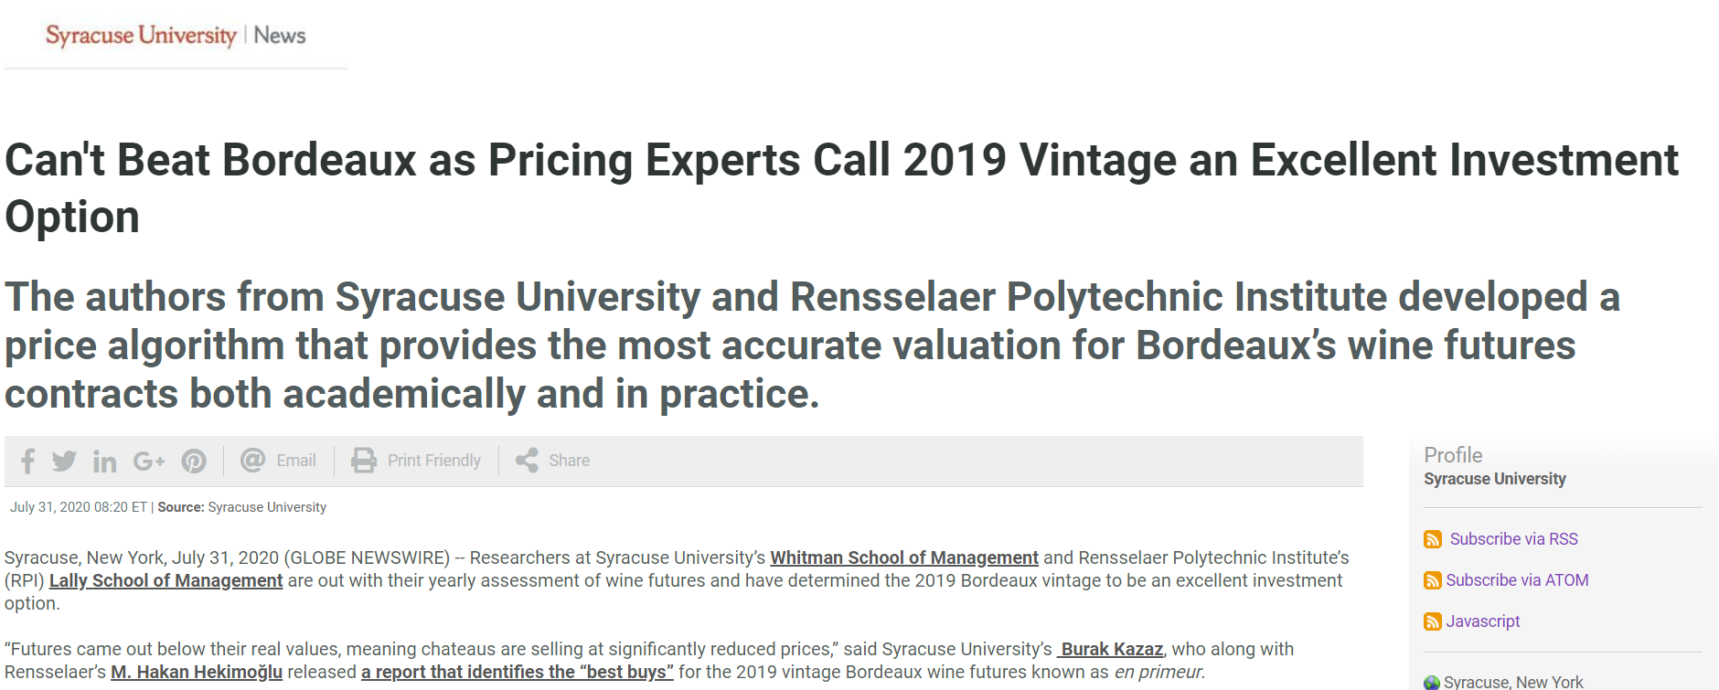Click the feed icon beside Javascript
The image size is (1719, 690).
(x=1433, y=621)
